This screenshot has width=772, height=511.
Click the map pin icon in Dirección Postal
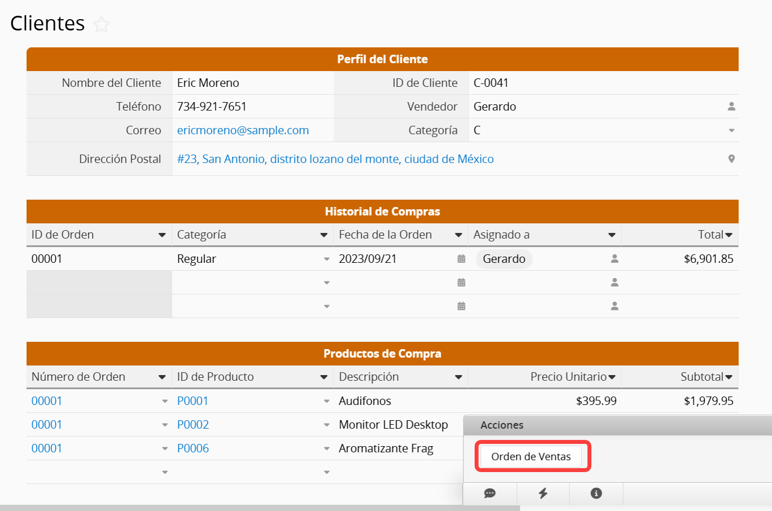click(731, 159)
